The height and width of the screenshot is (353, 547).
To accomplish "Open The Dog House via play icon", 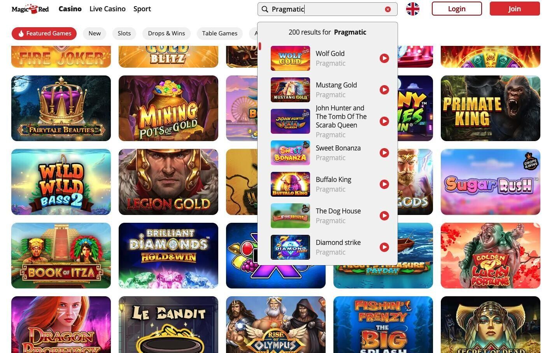I will pyautogui.click(x=384, y=216).
